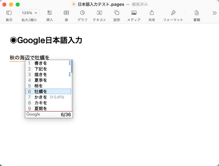Click the candidate list scrollbar thumb
219x166 pixels.
click(x=72, y=66)
